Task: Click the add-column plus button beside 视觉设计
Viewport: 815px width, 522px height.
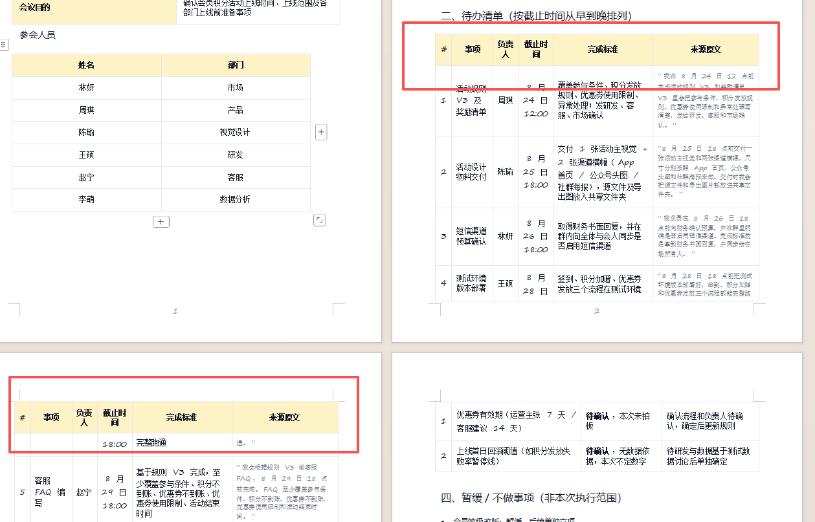Action: (x=321, y=133)
